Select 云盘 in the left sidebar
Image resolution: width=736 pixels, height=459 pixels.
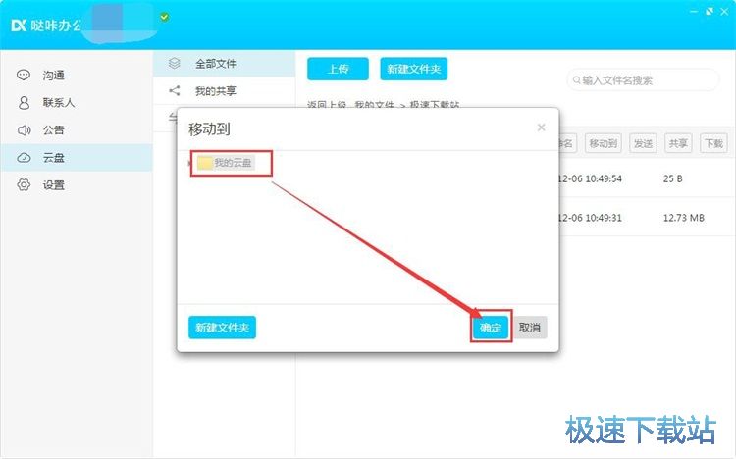tap(76, 158)
